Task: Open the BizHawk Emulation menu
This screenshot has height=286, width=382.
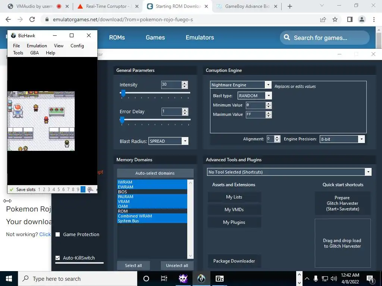Action: pos(37,46)
